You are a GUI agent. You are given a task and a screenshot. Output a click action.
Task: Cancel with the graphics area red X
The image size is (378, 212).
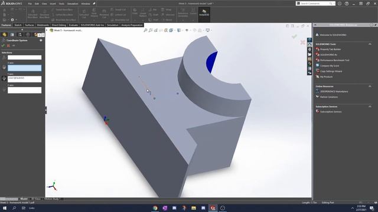pyautogui.click(x=303, y=42)
